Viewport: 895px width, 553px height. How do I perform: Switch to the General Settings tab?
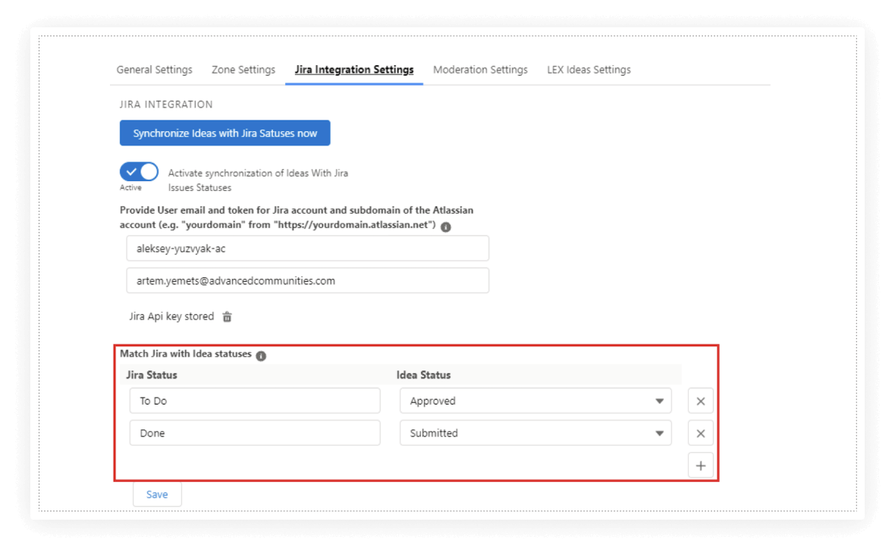(x=154, y=69)
